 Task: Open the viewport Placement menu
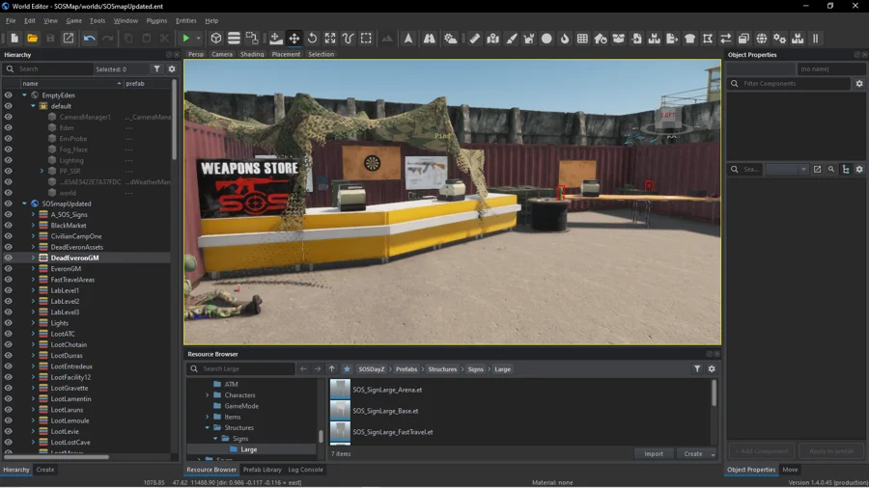pyautogui.click(x=286, y=54)
